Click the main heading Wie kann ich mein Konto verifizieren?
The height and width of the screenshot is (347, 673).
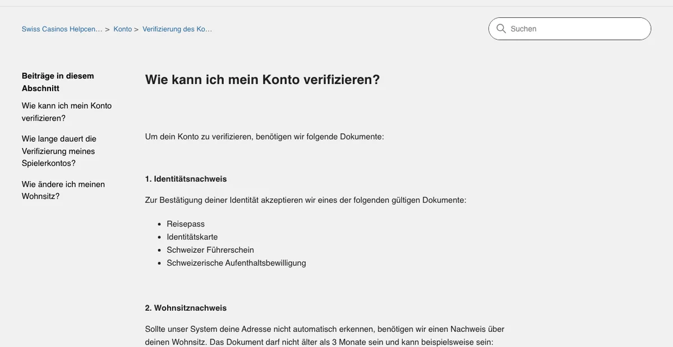click(x=262, y=80)
